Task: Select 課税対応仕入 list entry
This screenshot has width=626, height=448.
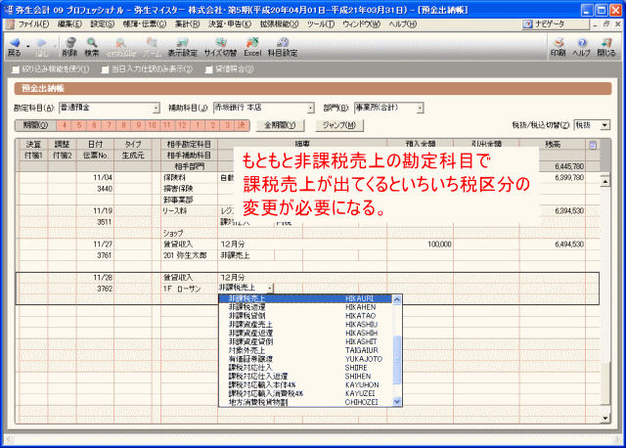Action: tap(305, 368)
